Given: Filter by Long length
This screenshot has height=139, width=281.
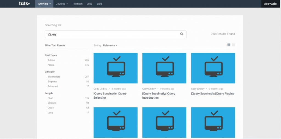Looking at the screenshot, I should click(x=50, y=113).
